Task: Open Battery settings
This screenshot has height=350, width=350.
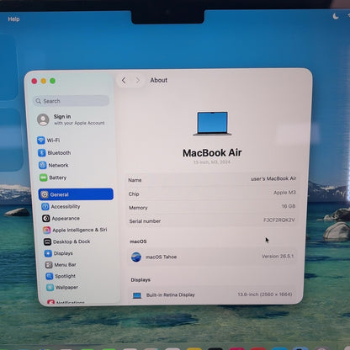Action: pyautogui.click(x=53, y=178)
